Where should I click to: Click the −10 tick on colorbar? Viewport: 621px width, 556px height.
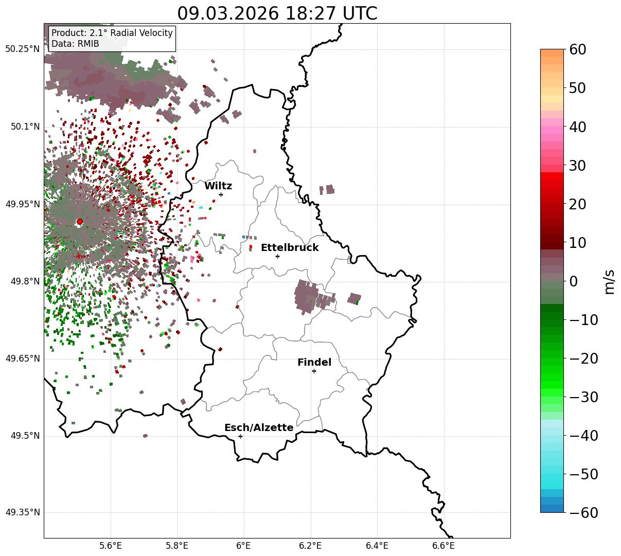tap(583, 319)
